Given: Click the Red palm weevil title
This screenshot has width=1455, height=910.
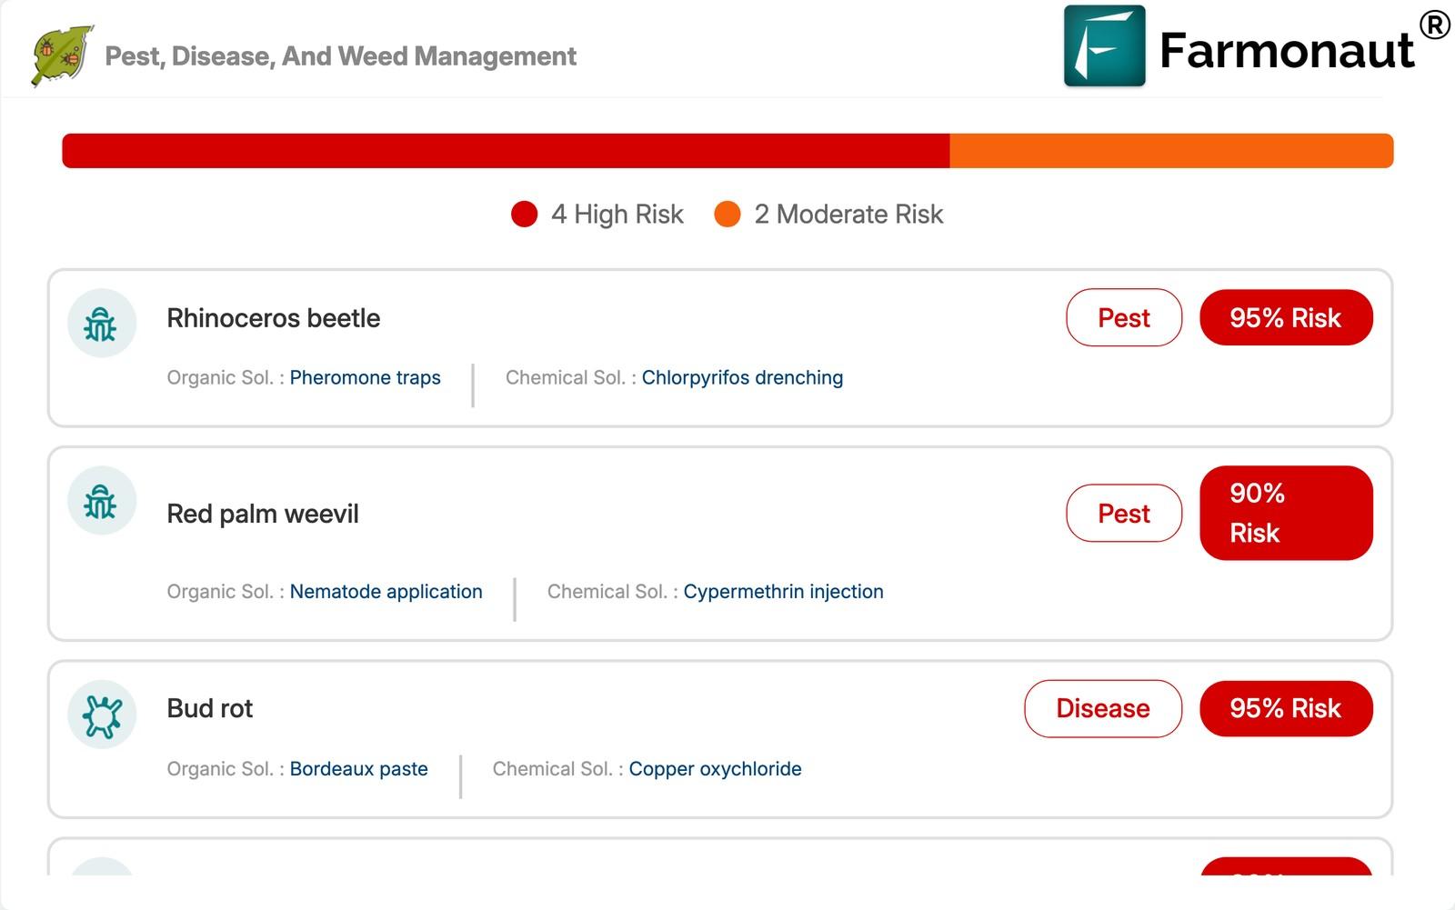Looking at the screenshot, I should pos(263,514).
